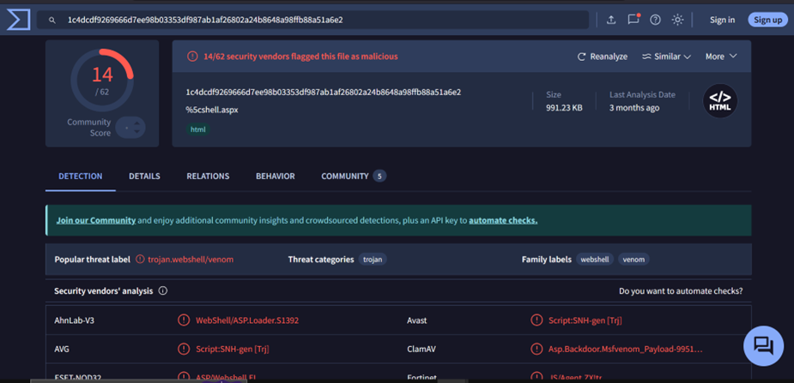Open the VirusTotal home logo
The width and height of the screenshot is (794, 383).
(x=18, y=20)
